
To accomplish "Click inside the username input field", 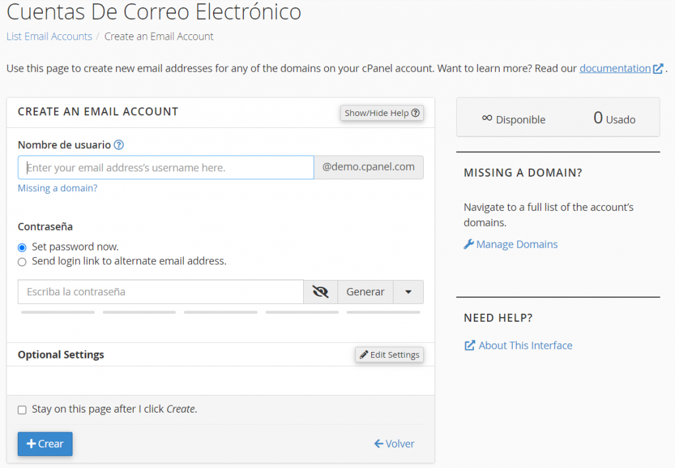I will click(x=165, y=167).
